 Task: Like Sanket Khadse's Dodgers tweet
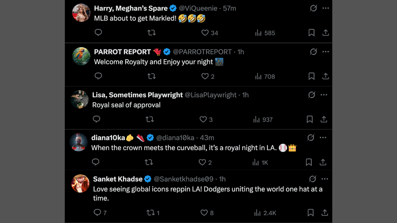point(204,212)
